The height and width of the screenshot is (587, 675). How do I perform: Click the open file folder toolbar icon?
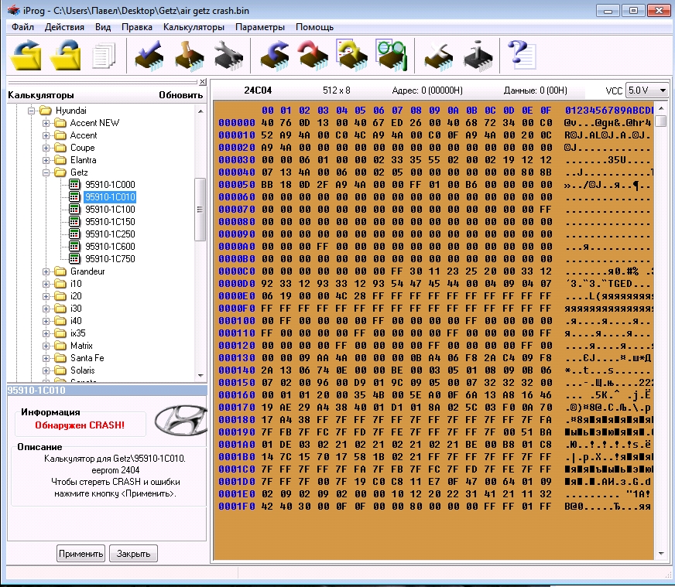point(26,55)
